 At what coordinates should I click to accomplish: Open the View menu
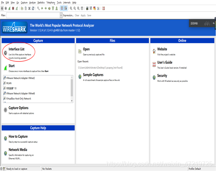[13, 3]
